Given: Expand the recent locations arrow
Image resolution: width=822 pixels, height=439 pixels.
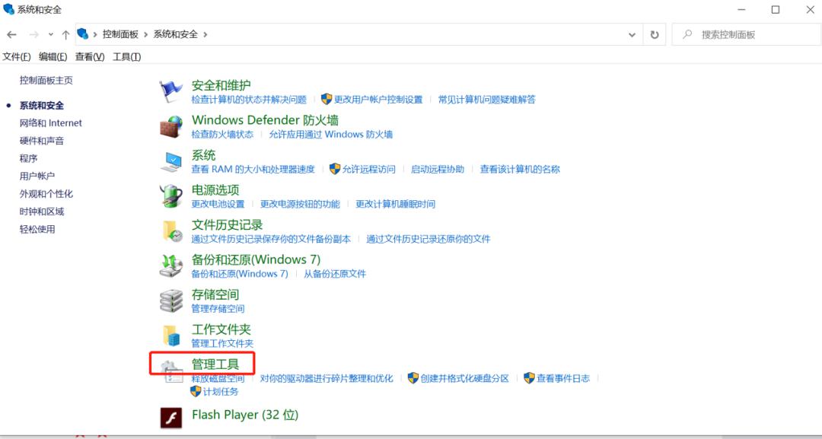Looking at the screenshot, I should click(51, 35).
